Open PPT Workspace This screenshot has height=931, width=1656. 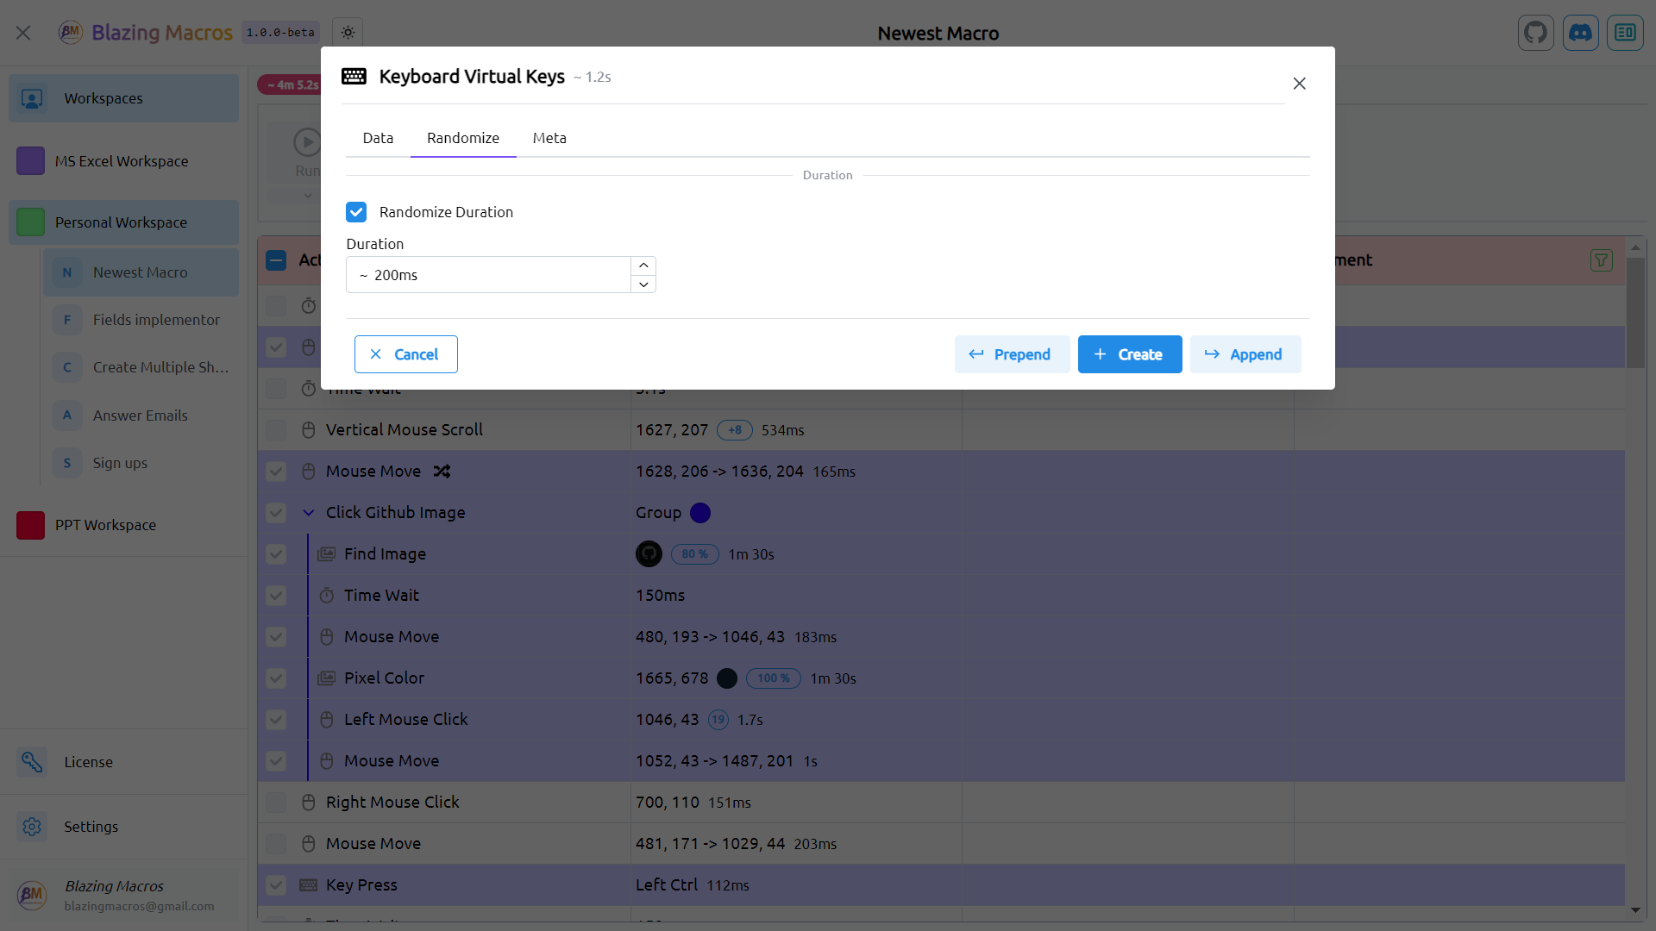[124, 525]
